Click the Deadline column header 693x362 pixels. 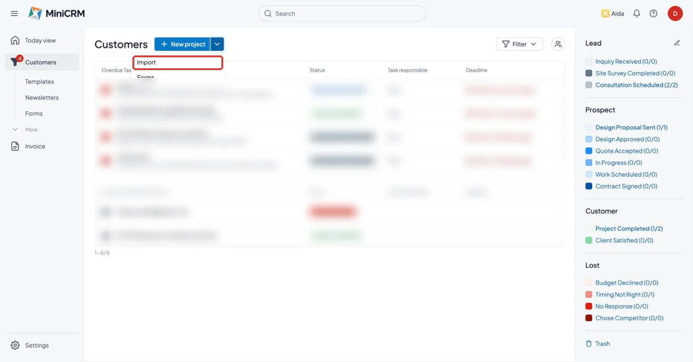point(477,70)
